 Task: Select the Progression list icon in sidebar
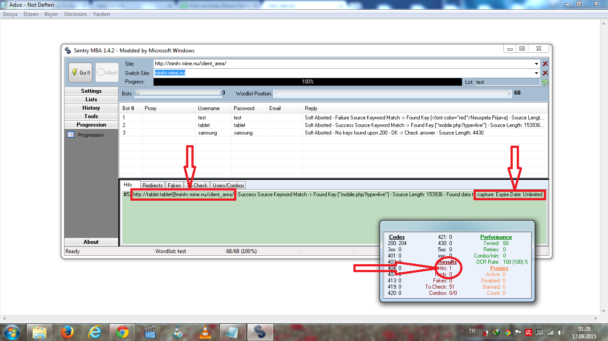click(x=71, y=135)
